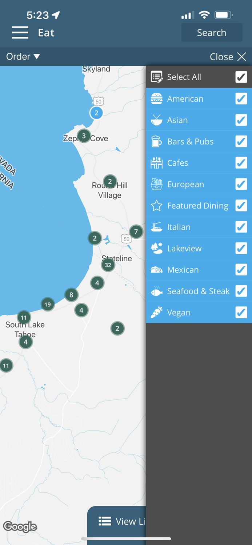Click the Bars & Pubs beer mug icon

(x=156, y=141)
